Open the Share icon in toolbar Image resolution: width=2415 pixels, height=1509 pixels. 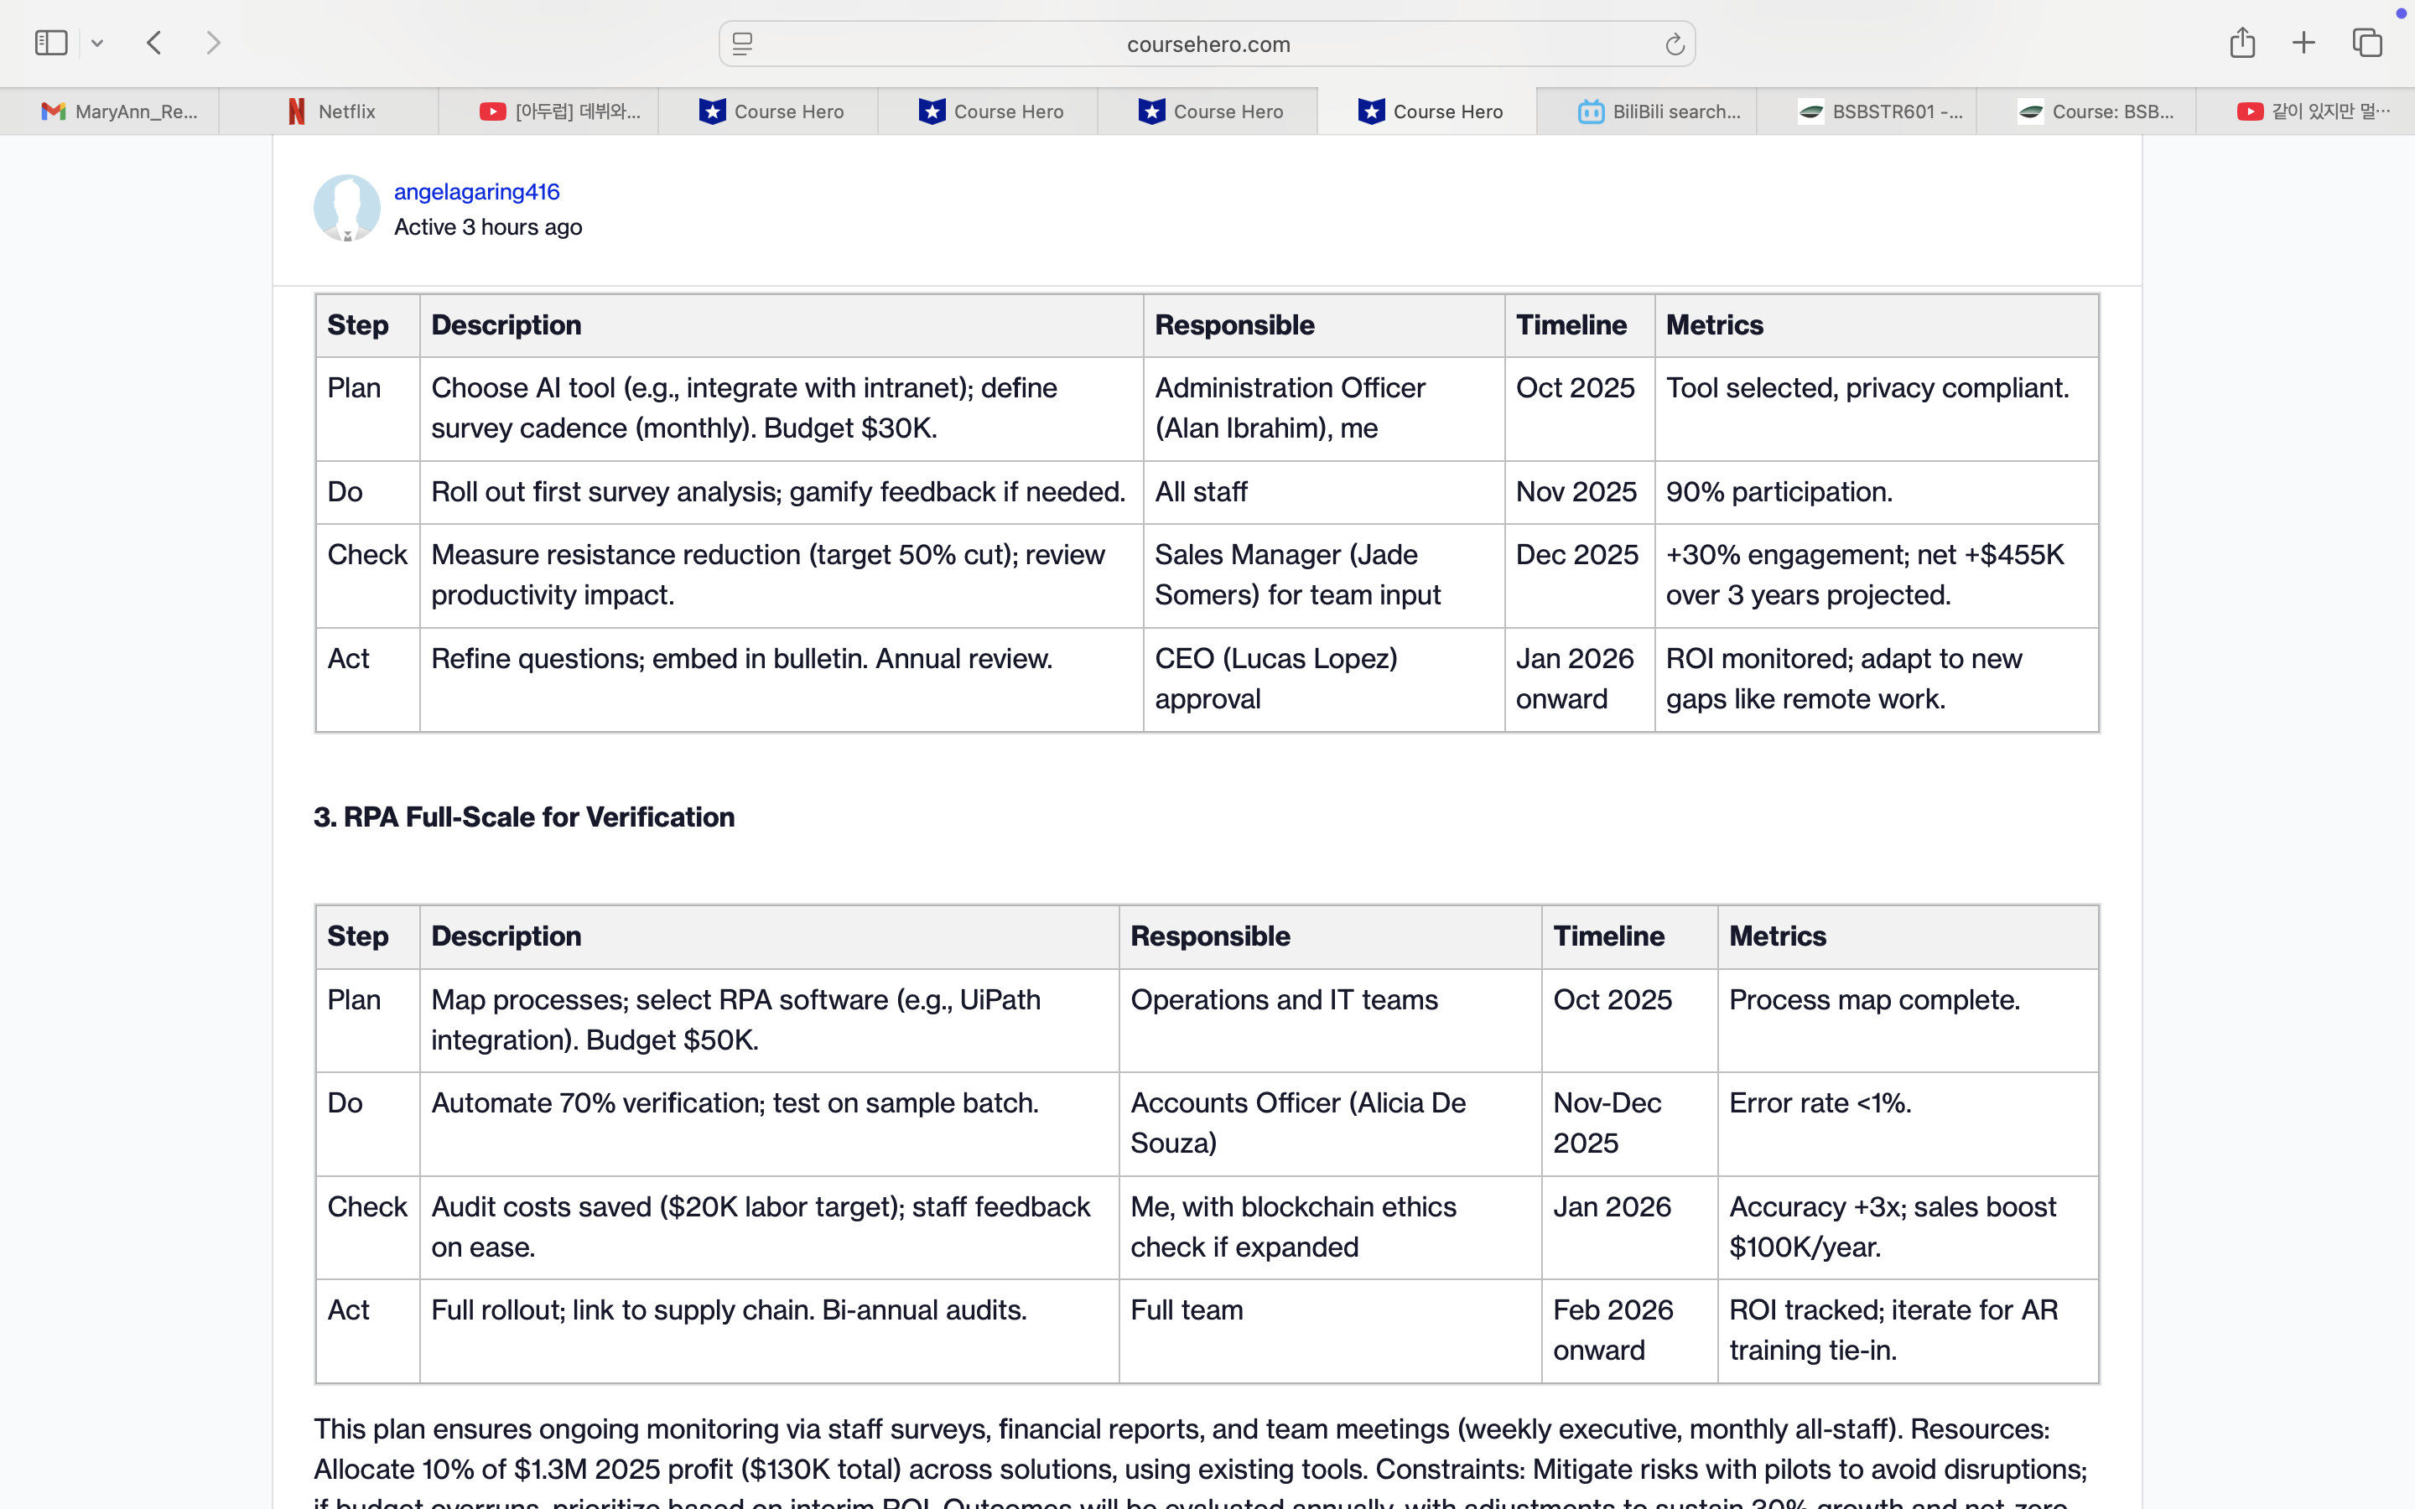pyautogui.click(x=2241, y=43)
